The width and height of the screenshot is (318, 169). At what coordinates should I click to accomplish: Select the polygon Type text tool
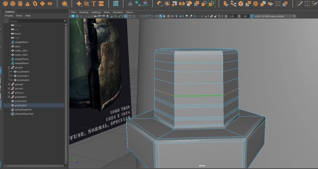pyautogui.click(x=93, y=4)
